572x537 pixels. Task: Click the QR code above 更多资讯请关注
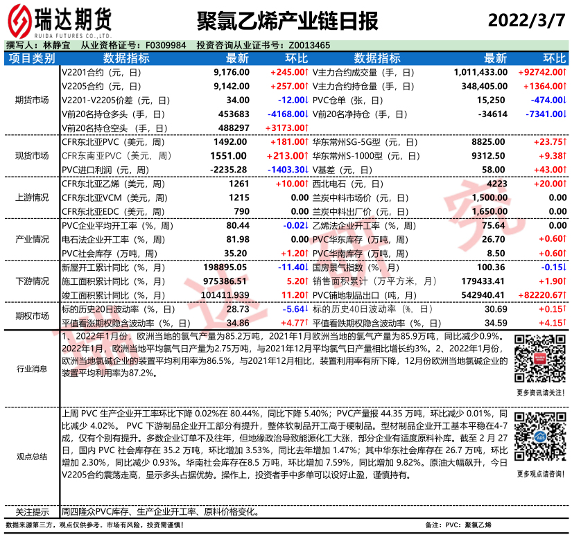click(x=540, y=358)
